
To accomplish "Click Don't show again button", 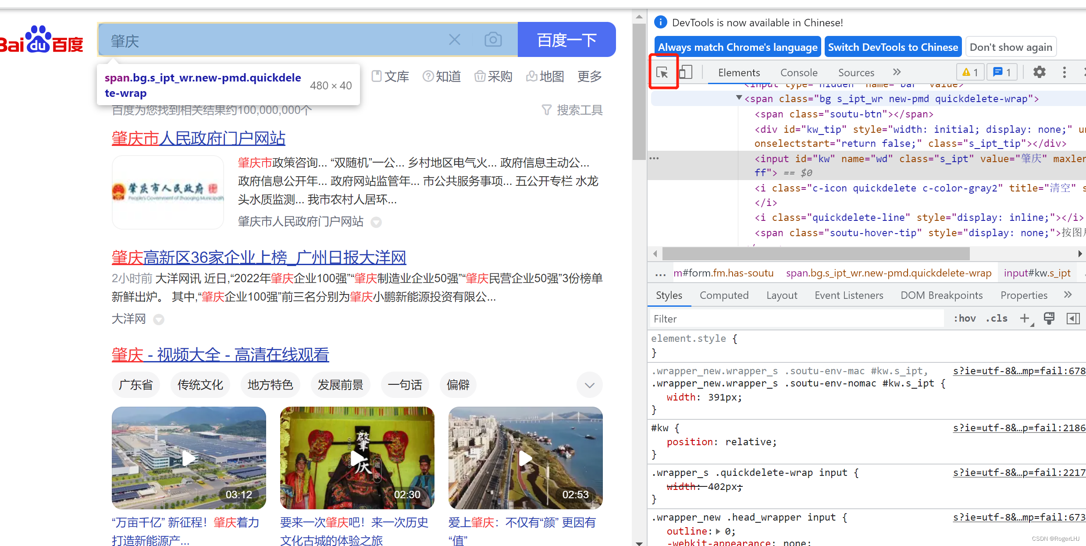I will click(1011, 47).
